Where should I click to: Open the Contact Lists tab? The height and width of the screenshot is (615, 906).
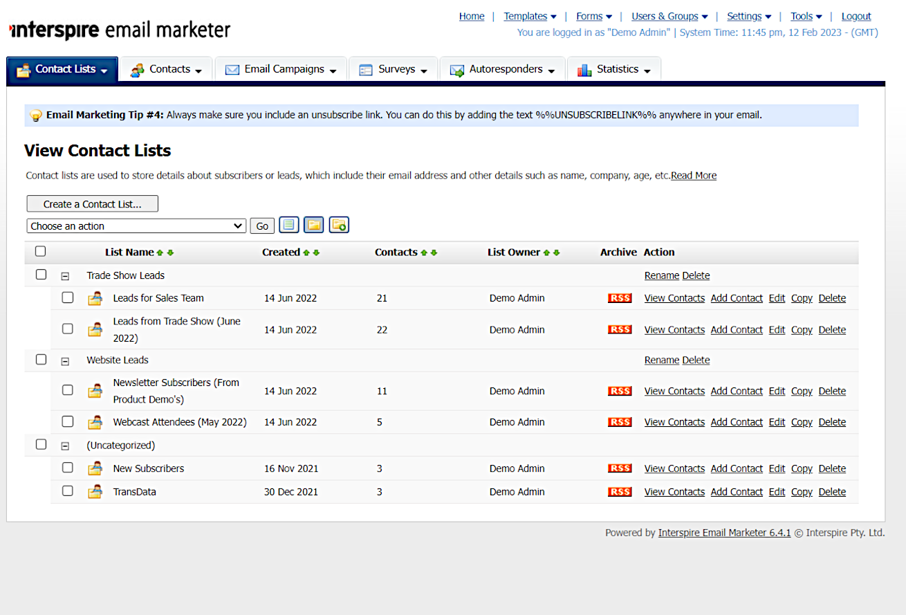pos(62,69)
